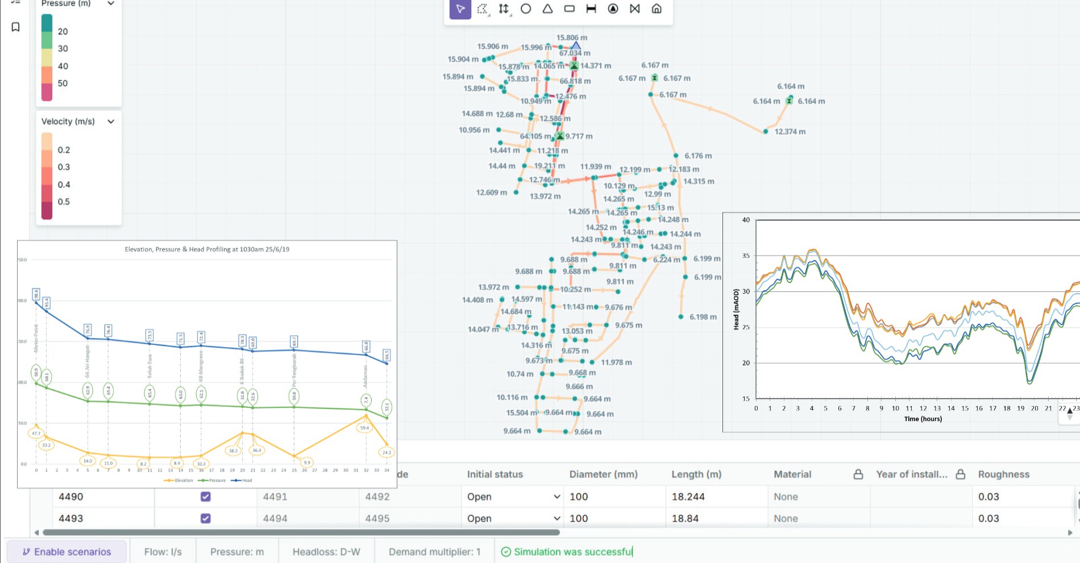Open the elevation profile tool

coord(504,9)
